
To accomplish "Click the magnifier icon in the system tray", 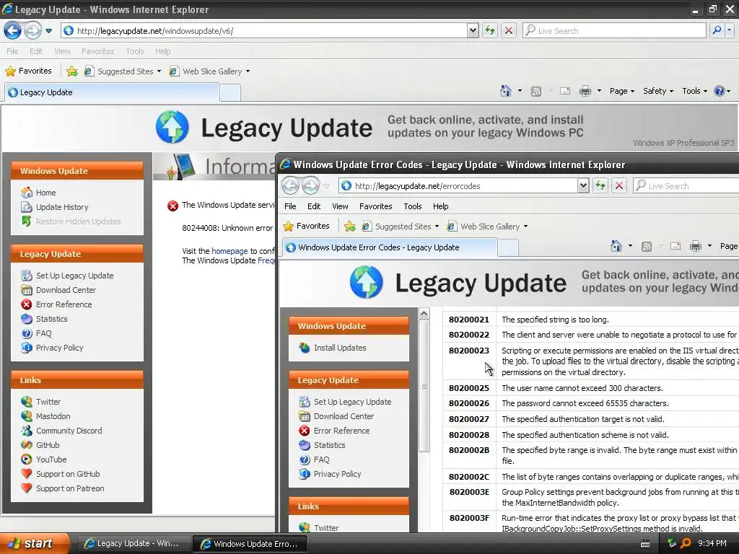I will 686,543.
